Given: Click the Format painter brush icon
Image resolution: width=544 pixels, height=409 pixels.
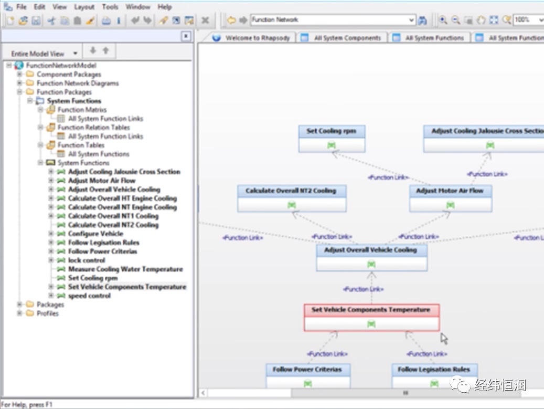Looking at the screenshot, I should pos(90,20).
